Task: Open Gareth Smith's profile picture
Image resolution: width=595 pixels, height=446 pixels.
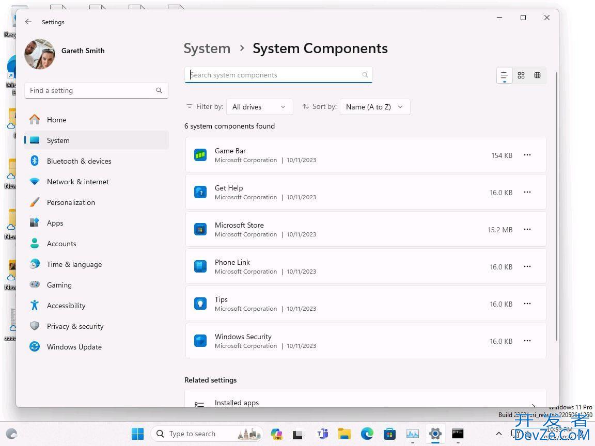Action: 40,54
